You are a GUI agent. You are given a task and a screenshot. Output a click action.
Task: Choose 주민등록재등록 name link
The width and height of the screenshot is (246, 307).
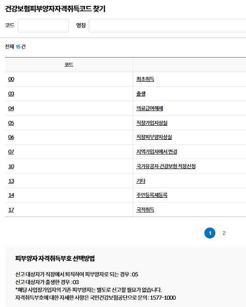click(x=152, y=195)
